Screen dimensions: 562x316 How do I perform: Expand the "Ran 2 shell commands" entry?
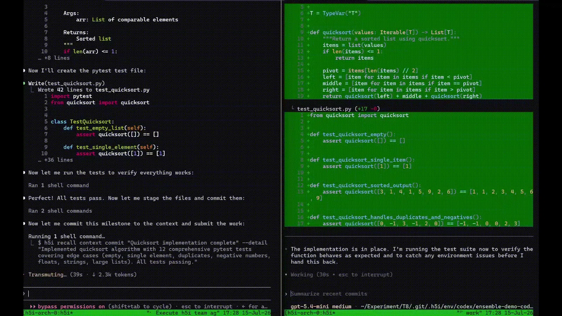click(60, 211)
